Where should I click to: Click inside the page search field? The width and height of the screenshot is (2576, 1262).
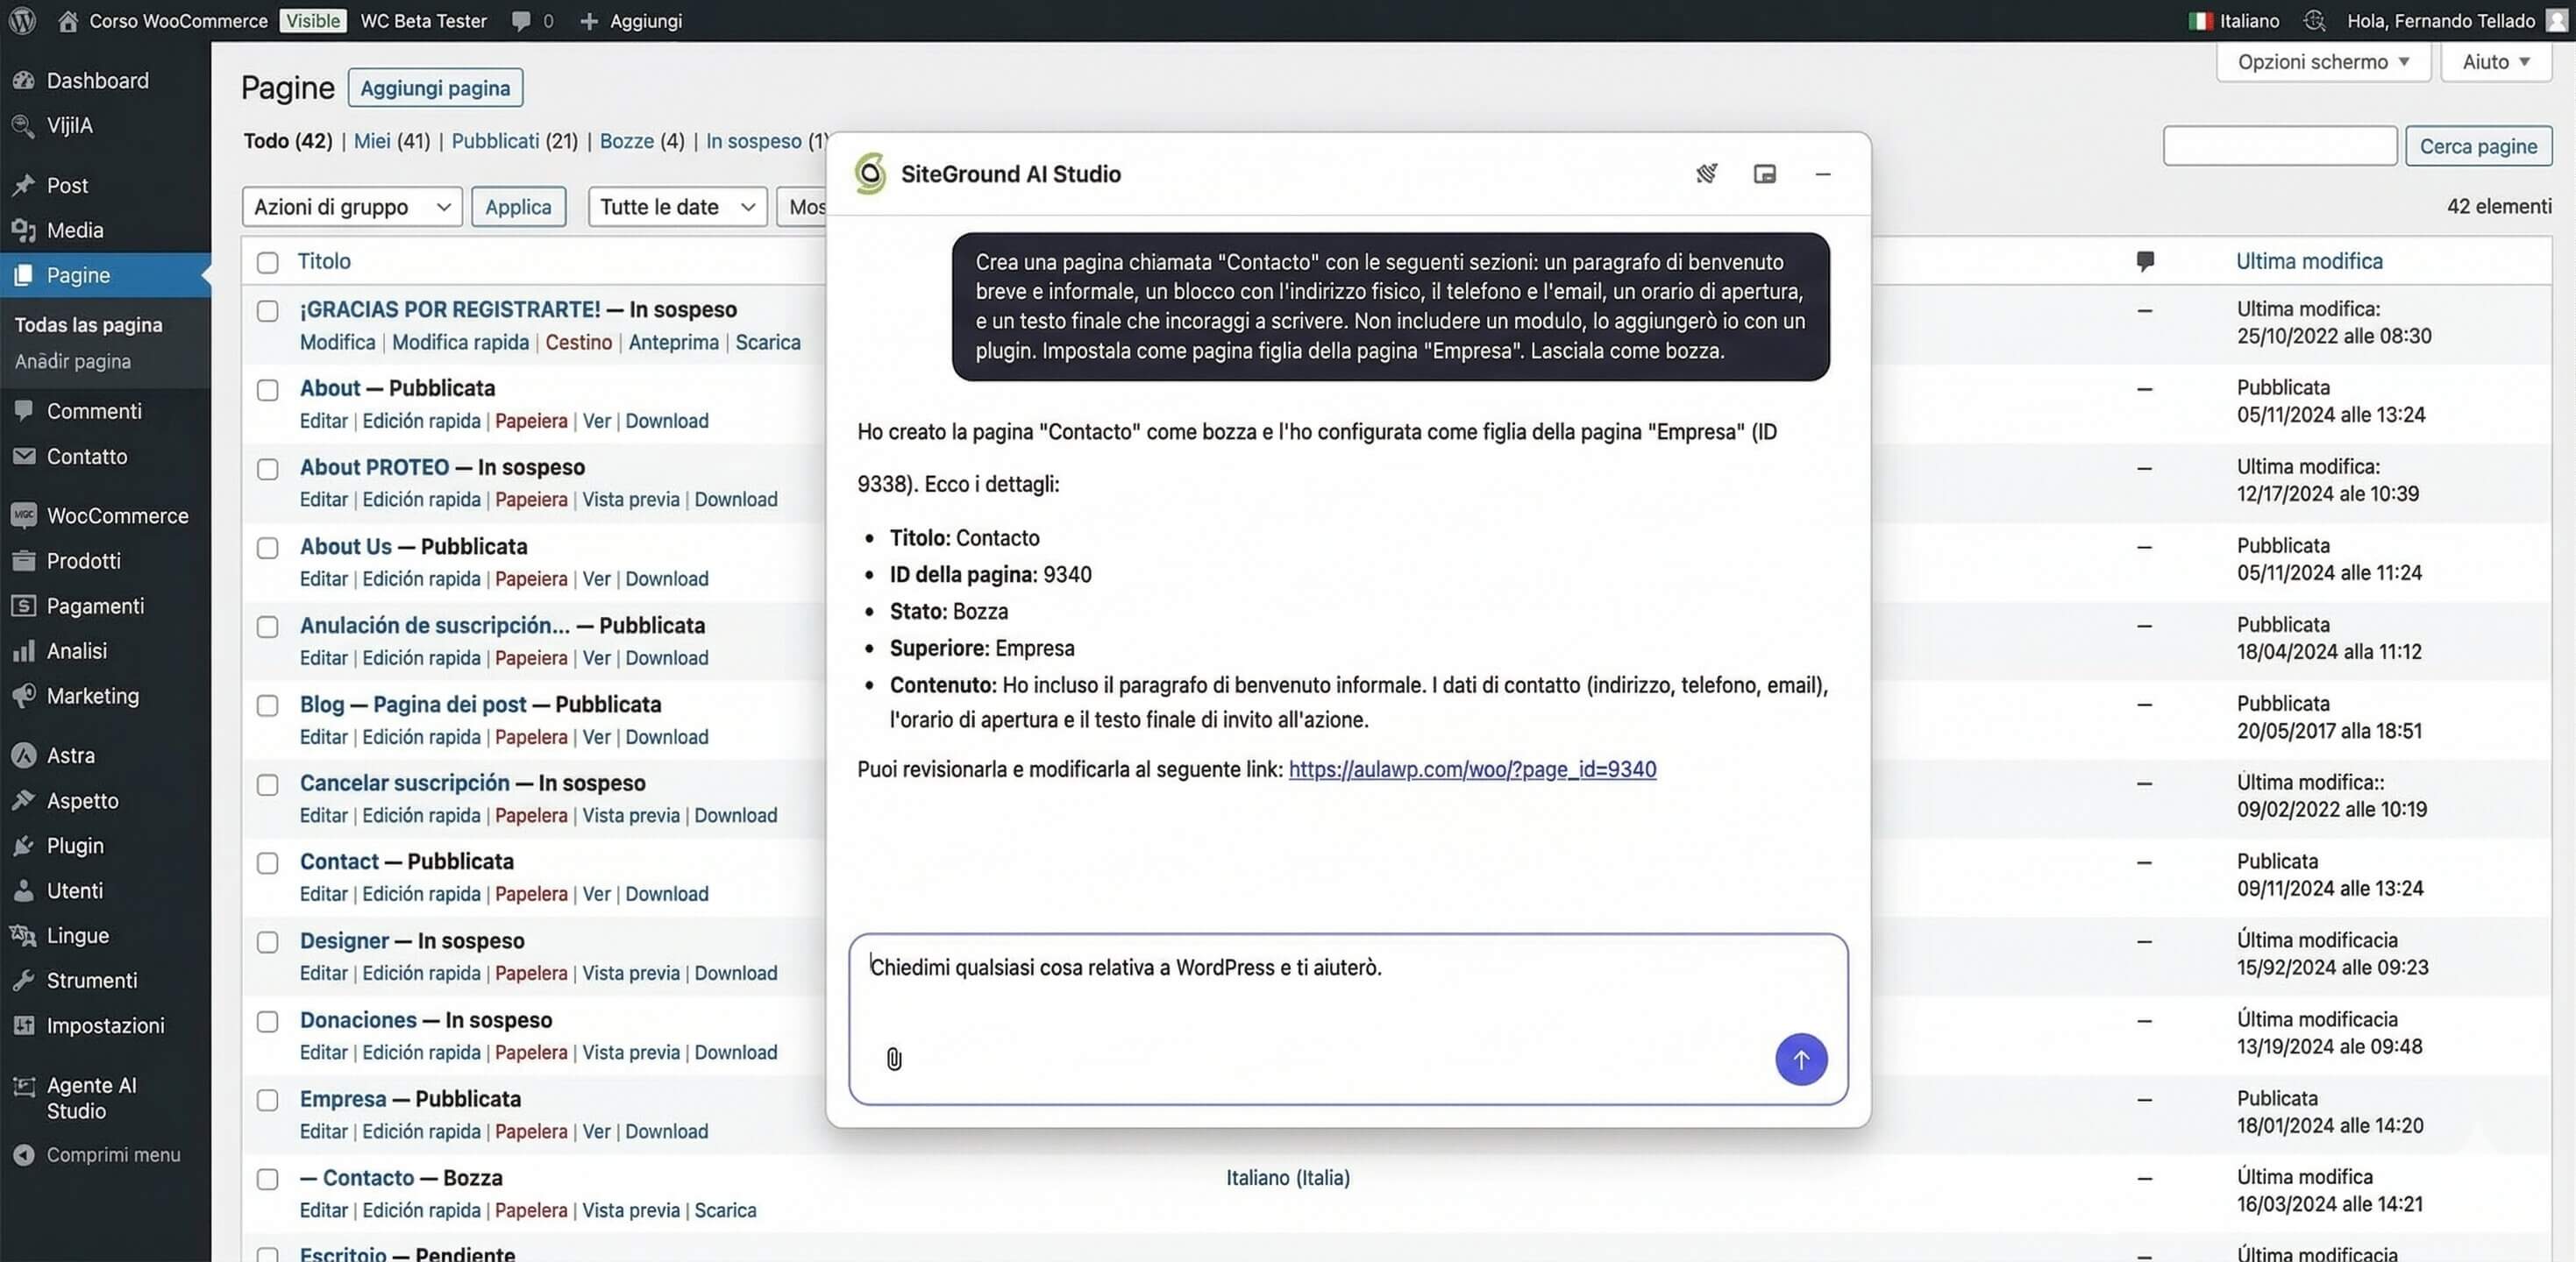point(2279,145)
